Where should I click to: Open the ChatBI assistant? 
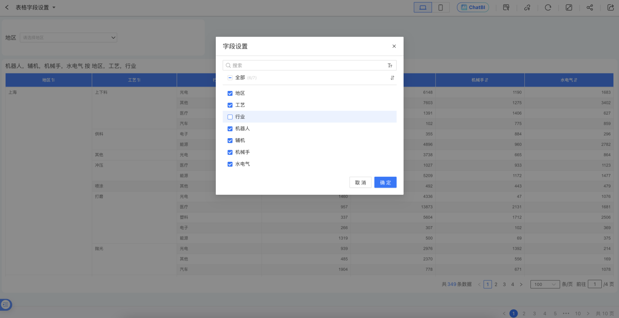[473, 7]
